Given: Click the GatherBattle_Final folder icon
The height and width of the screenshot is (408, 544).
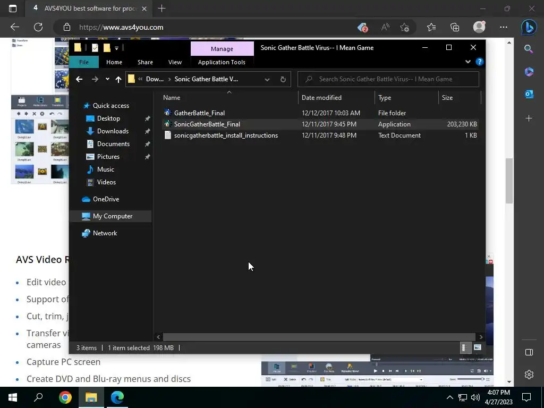Looking at the screenshot, I should point(167,113).
